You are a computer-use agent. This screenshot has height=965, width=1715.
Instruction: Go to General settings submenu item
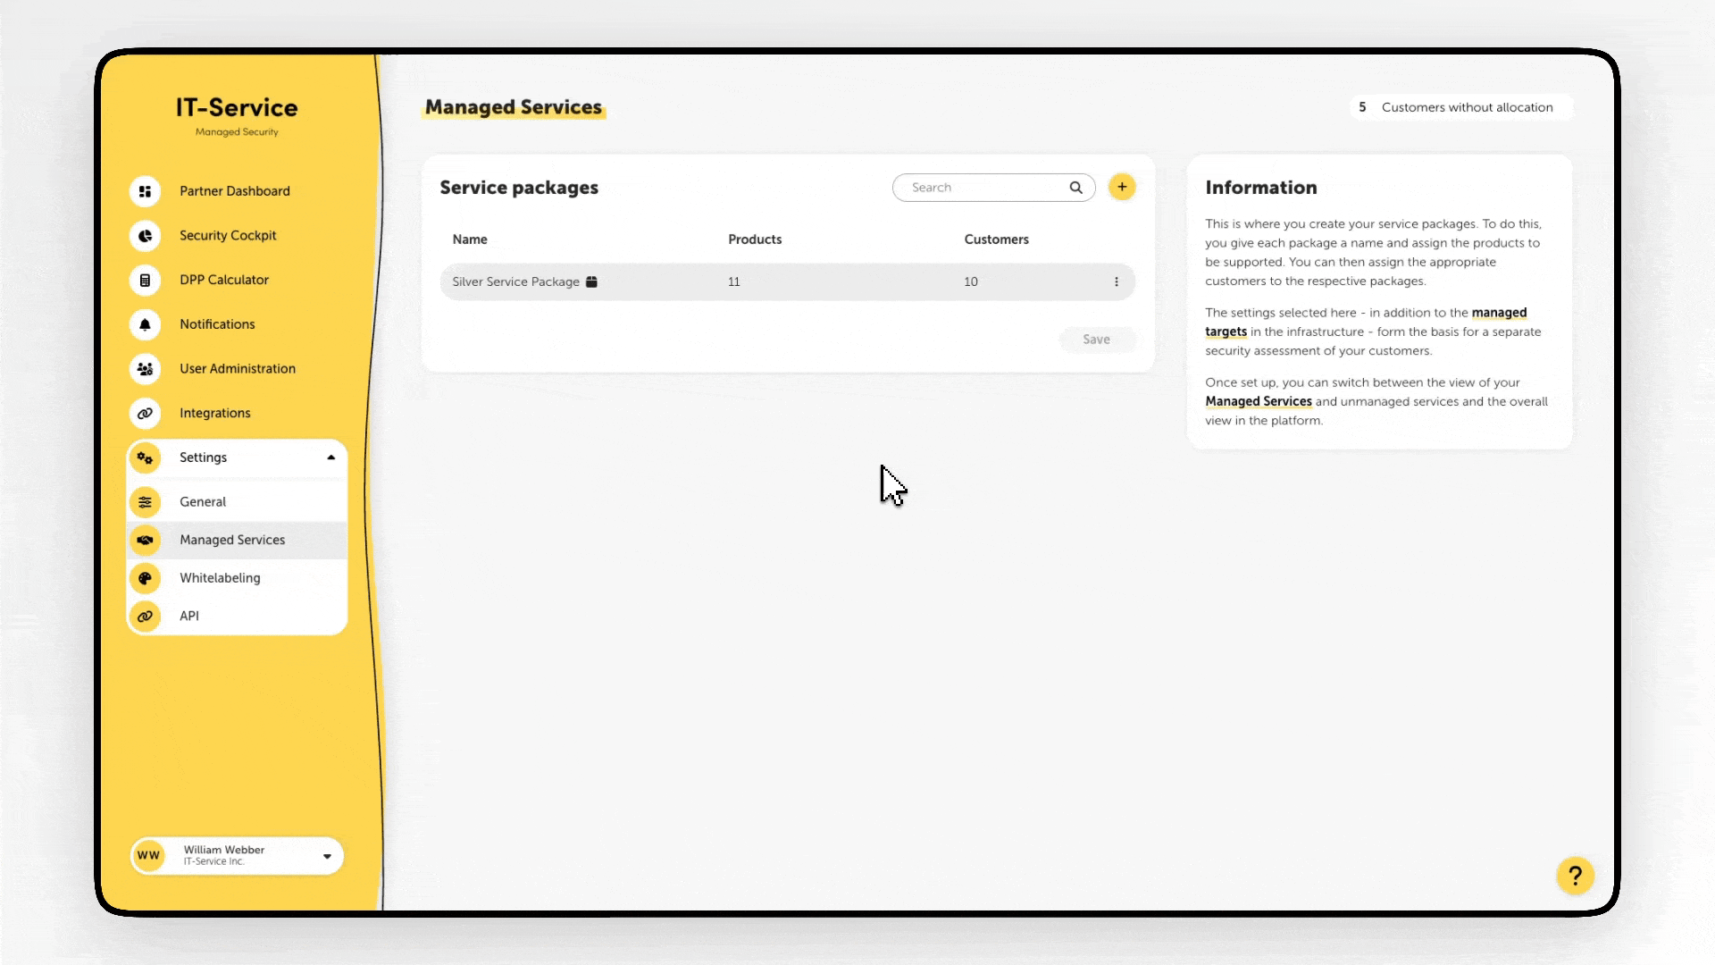click(x=203, y=502)
